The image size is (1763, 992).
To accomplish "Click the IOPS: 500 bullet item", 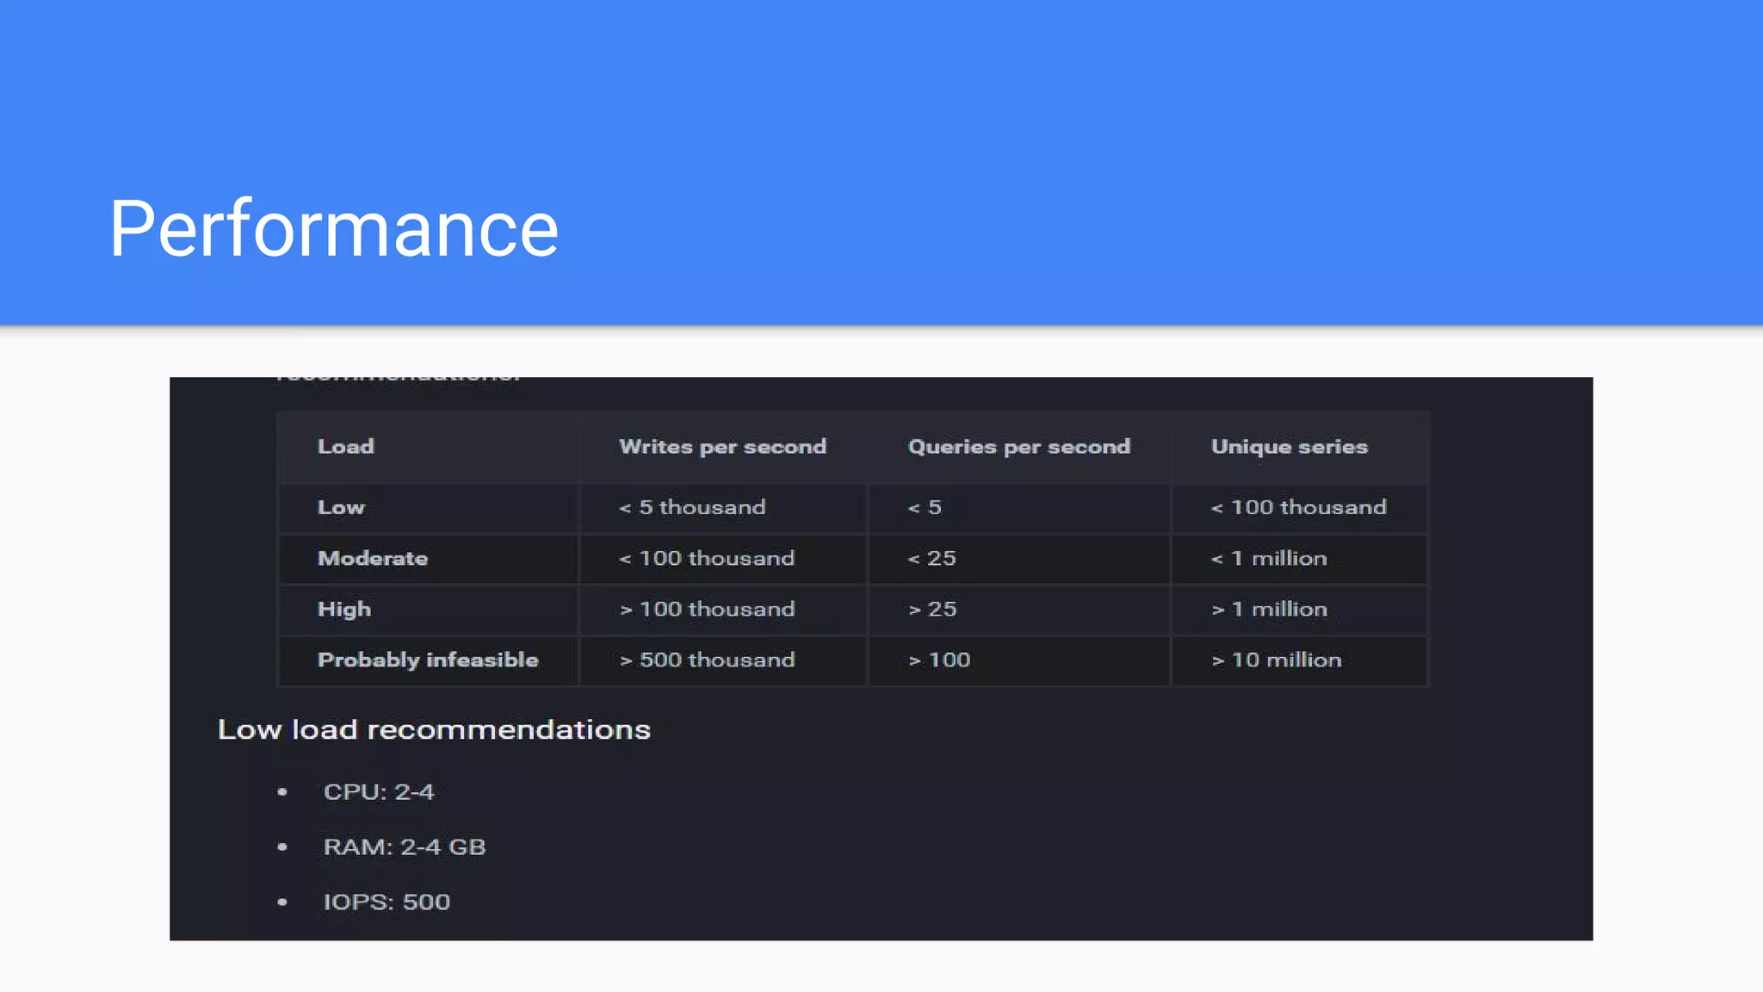I will tap(386, 902).
